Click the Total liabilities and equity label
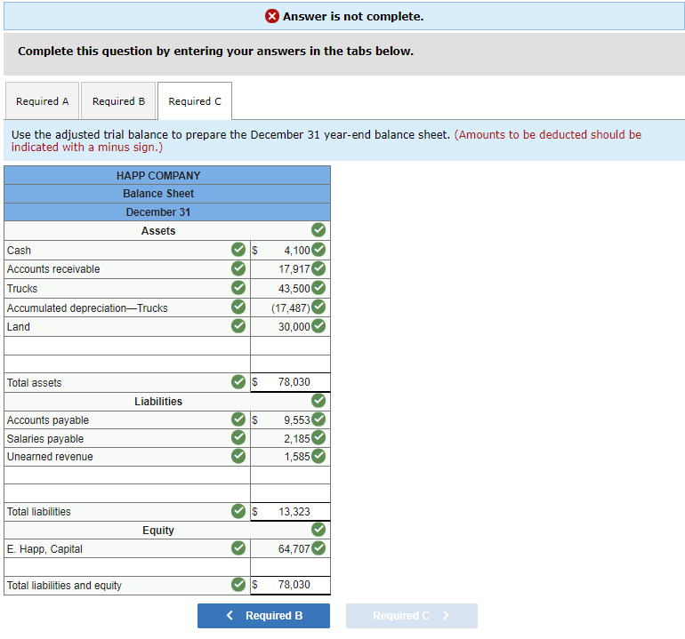This screenshot has width=685, height=639. pos(64,586)
